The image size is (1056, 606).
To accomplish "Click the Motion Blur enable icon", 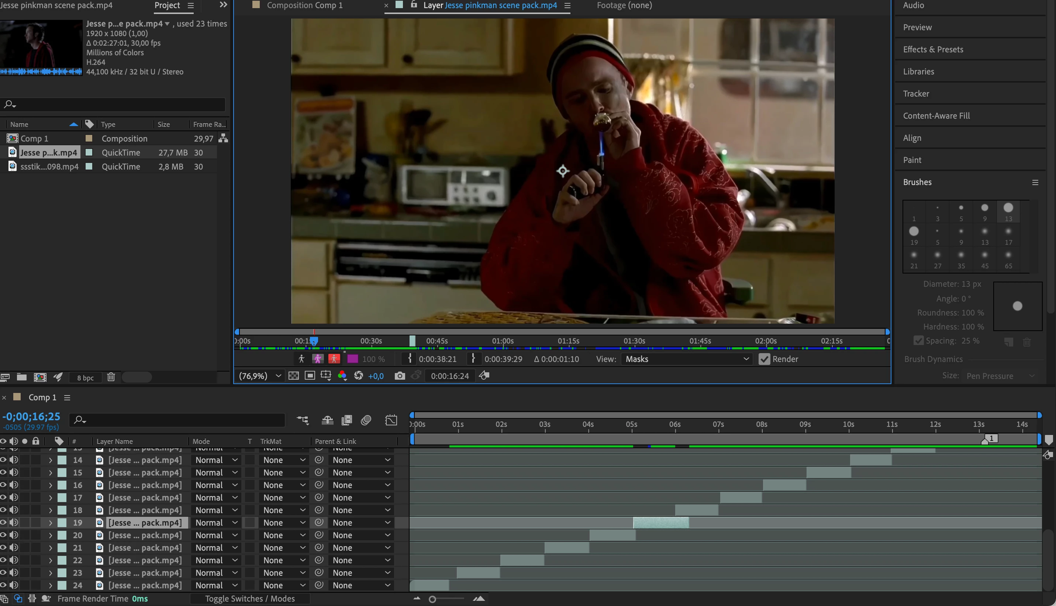I will [366, 420].
